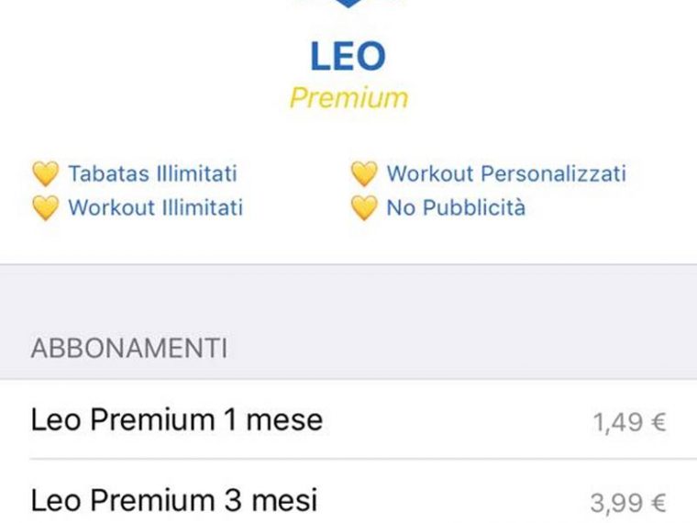Tap the yellow heart beside Workout Illimitati
697x523 pixels.
(45, 207)
